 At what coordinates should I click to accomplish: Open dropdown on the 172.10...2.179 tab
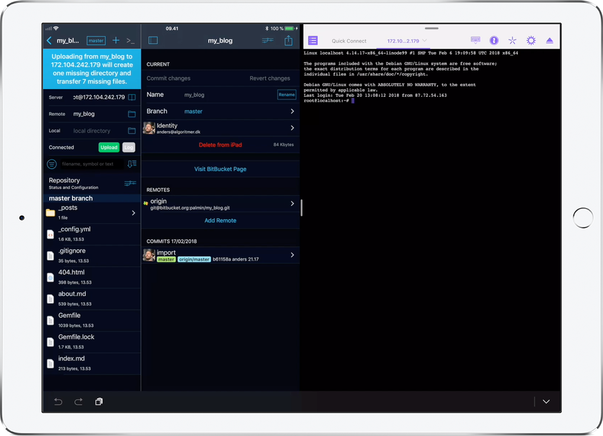click(x=424, y=41)
